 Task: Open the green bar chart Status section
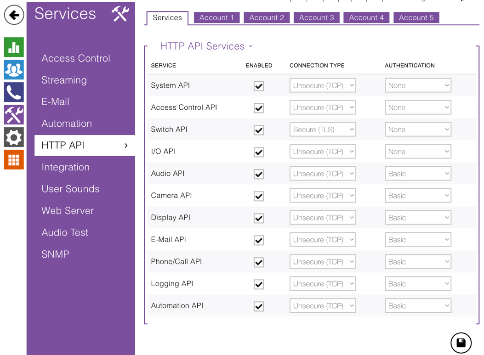pos(14,47)
